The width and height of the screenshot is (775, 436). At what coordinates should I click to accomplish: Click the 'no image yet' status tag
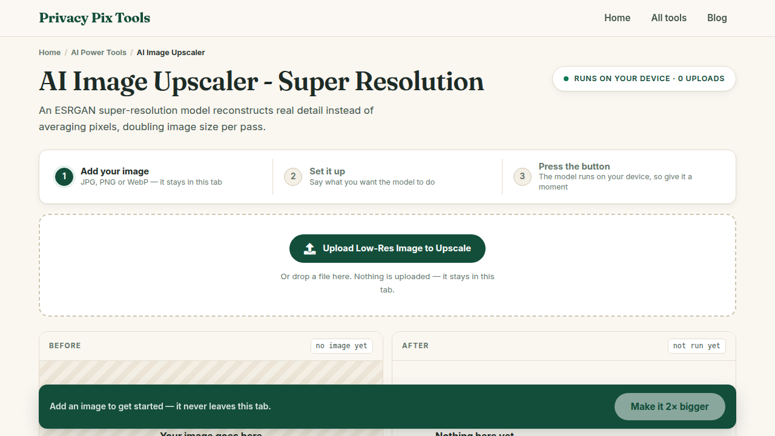pos(341,346)
